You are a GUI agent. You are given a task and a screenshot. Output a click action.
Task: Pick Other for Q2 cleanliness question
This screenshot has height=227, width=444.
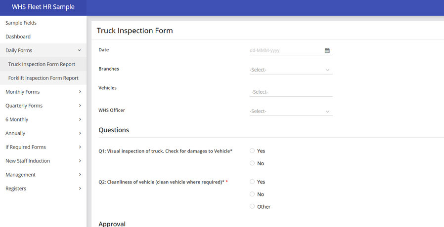[252, 206]
